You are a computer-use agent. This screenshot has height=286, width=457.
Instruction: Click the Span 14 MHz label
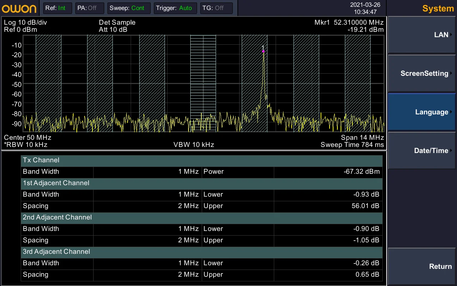coord(362,138)
